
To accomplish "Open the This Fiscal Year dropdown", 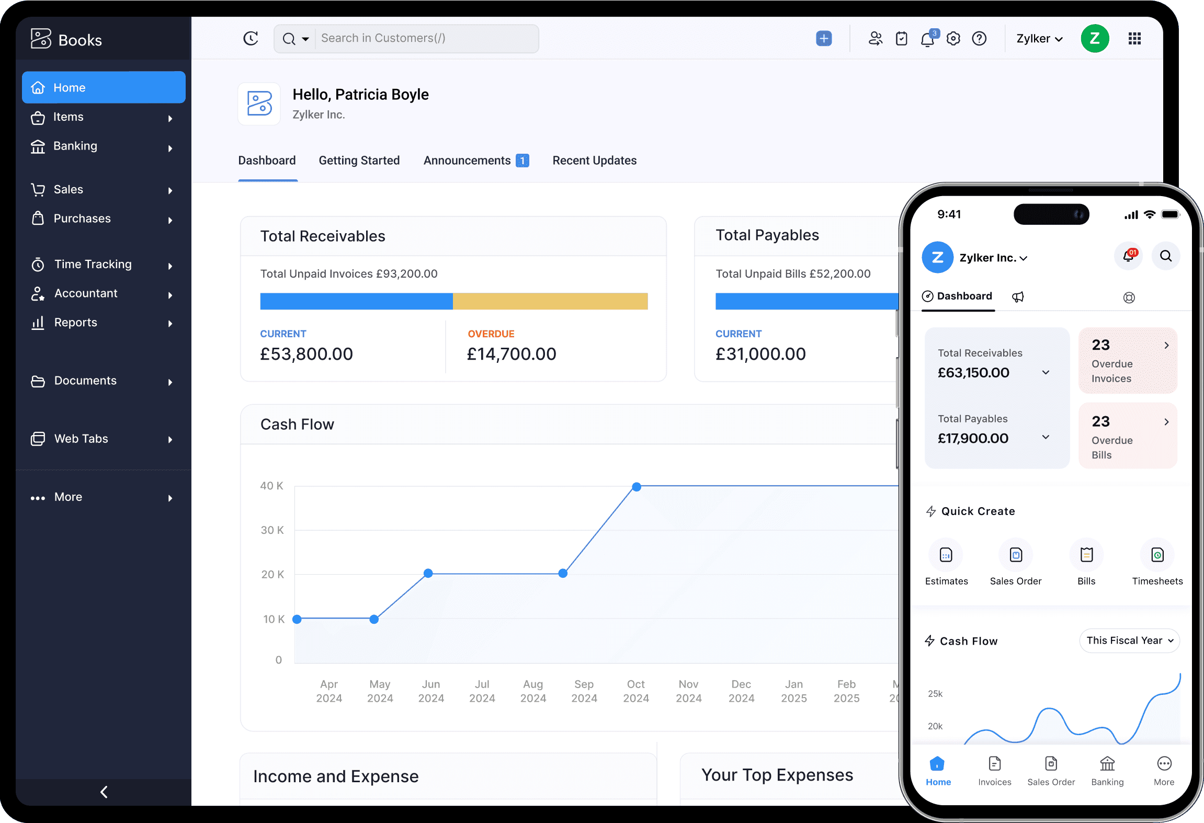I will point(1129,640).
